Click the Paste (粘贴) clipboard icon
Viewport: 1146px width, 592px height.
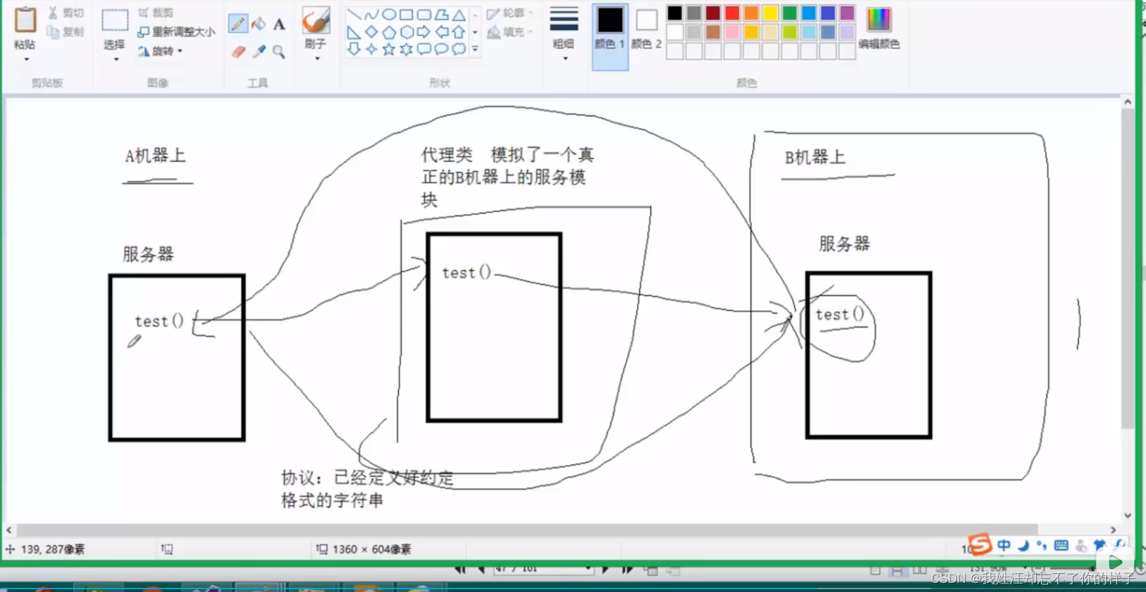(x=25, y=20)
